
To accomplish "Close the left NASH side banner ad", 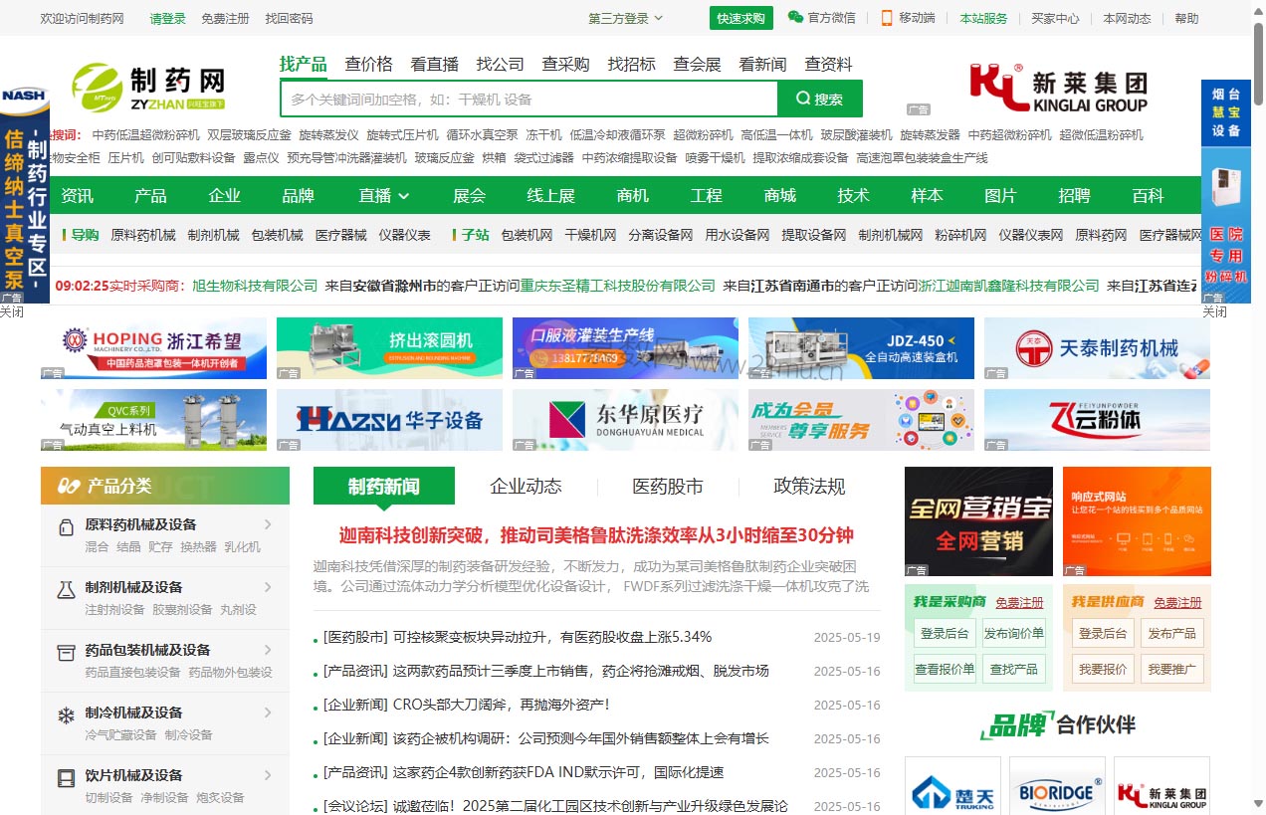I will pos(12,312).
